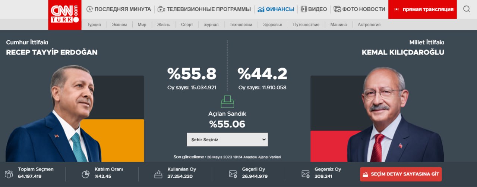Click the Kullanılan Oy ballot icon
Screen dimensions: 477x187
[x=158, y=174]
